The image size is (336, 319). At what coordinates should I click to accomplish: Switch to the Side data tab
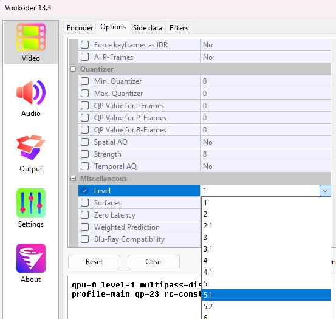coord(148,28)
